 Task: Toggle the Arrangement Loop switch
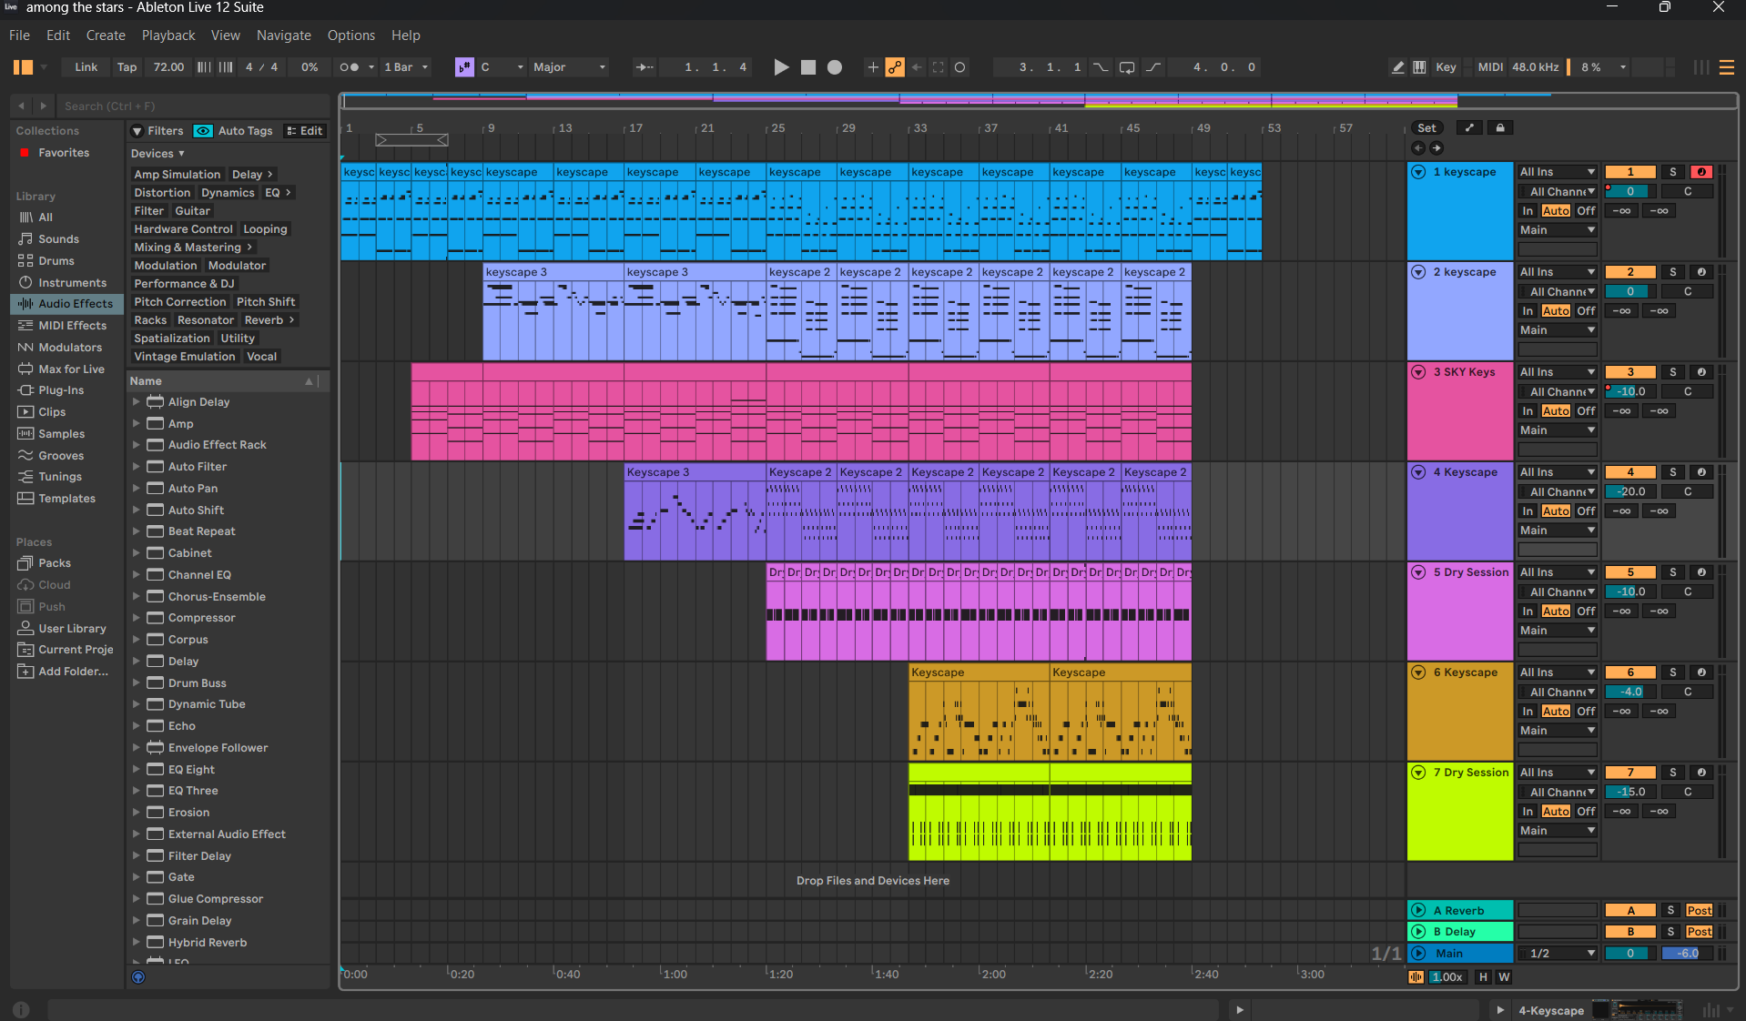click(1127, 67)
